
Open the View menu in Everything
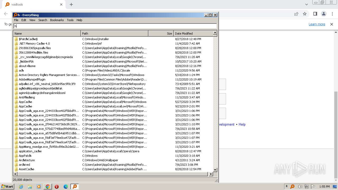tap(32, 20)
